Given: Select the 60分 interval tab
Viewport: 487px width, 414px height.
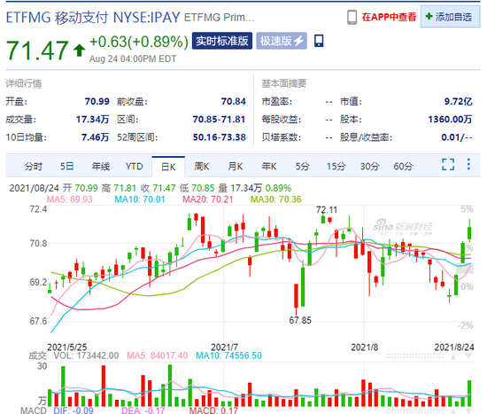Looking at the screenshot, I should (x=403, y=167).
